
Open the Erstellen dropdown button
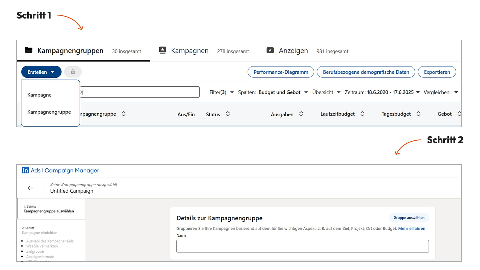[x=41, y=72]
